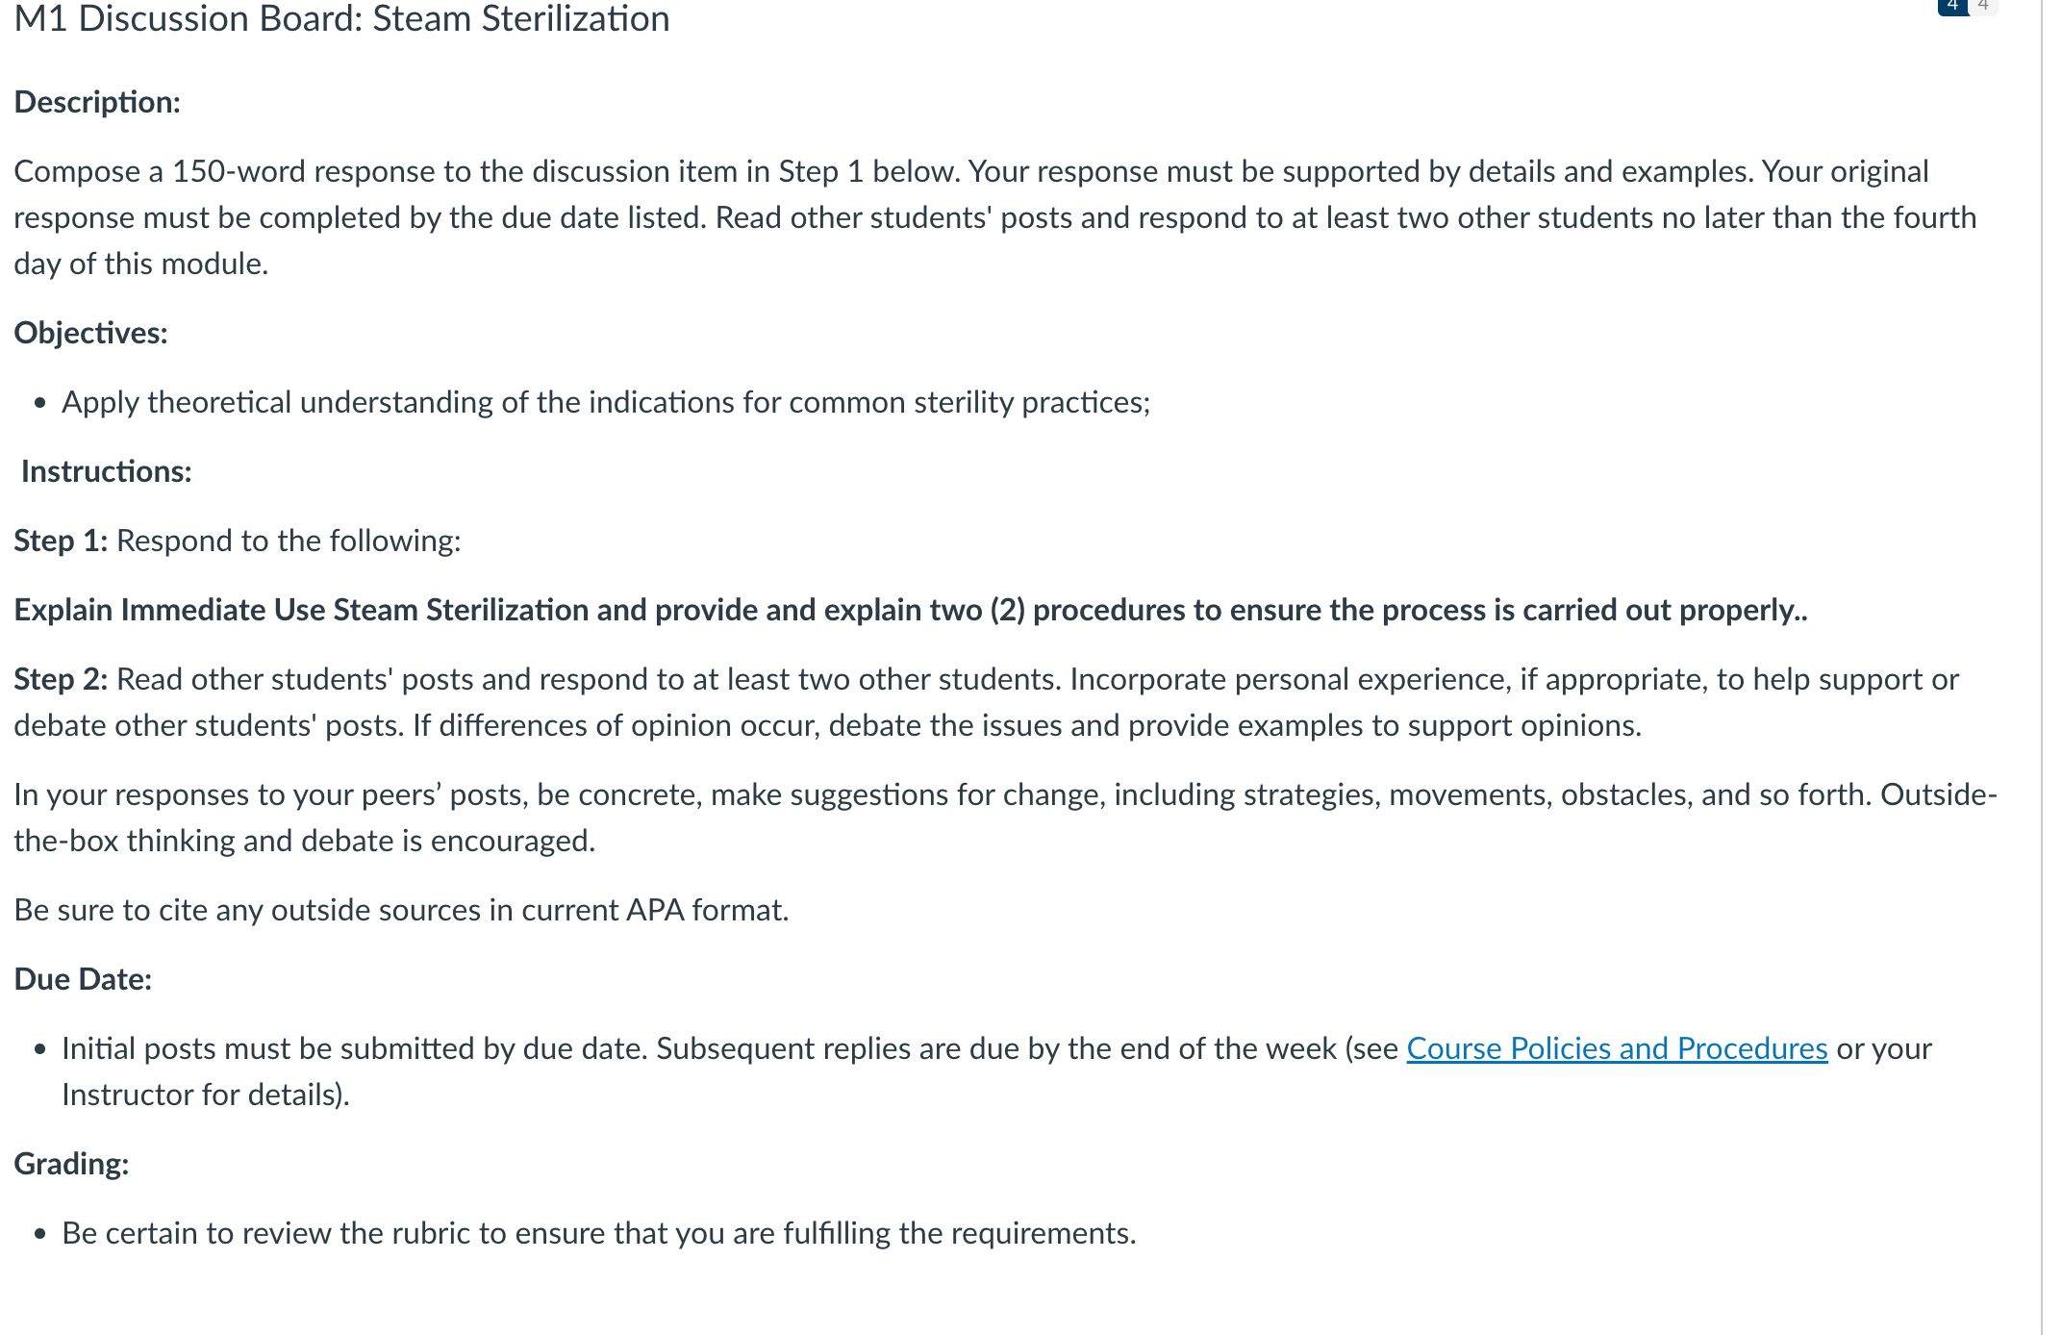The width and height of the screenshot is (2062, 1335).
Task: Click the vertical divider line on right edge
Action: tap(2041, 667)
